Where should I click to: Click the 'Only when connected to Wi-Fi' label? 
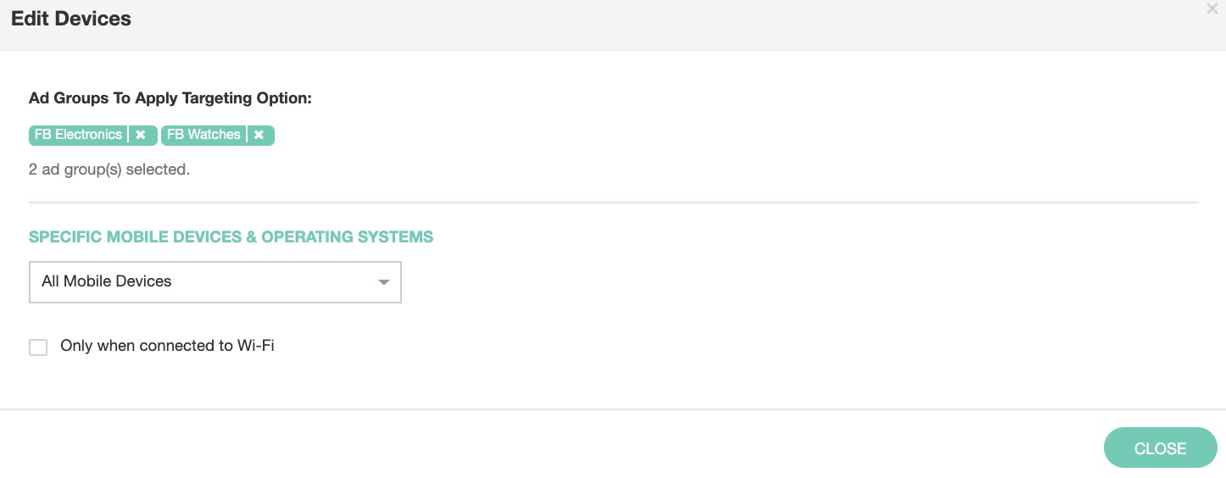167,346
